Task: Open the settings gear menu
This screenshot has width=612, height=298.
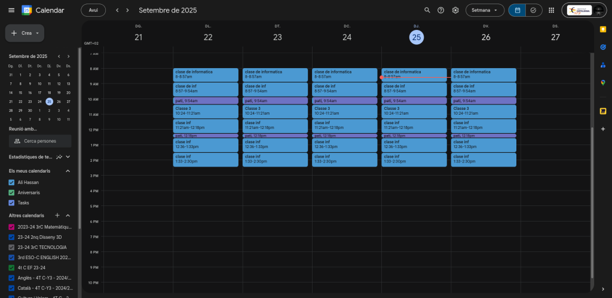Action: [x=455, y=10]
